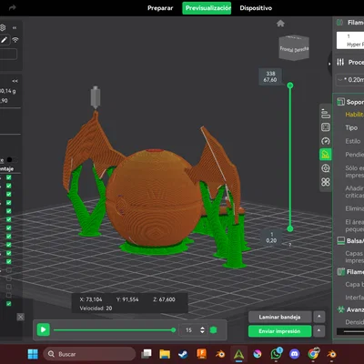Click the handle of the horizontal progress slider

coord(173,330)
